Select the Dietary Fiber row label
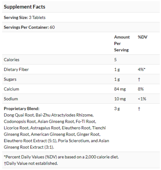 tap(16, 69)
